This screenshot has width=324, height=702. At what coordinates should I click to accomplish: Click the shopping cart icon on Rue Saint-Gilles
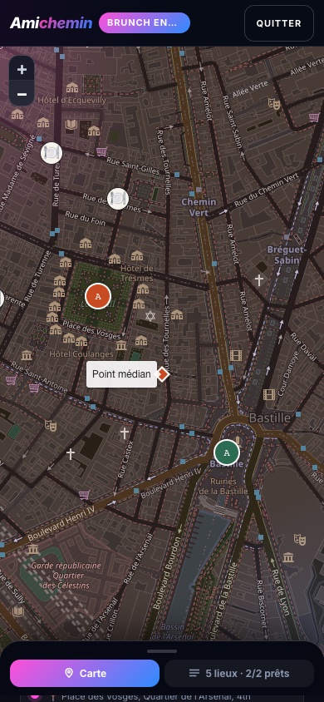[102, 151]
